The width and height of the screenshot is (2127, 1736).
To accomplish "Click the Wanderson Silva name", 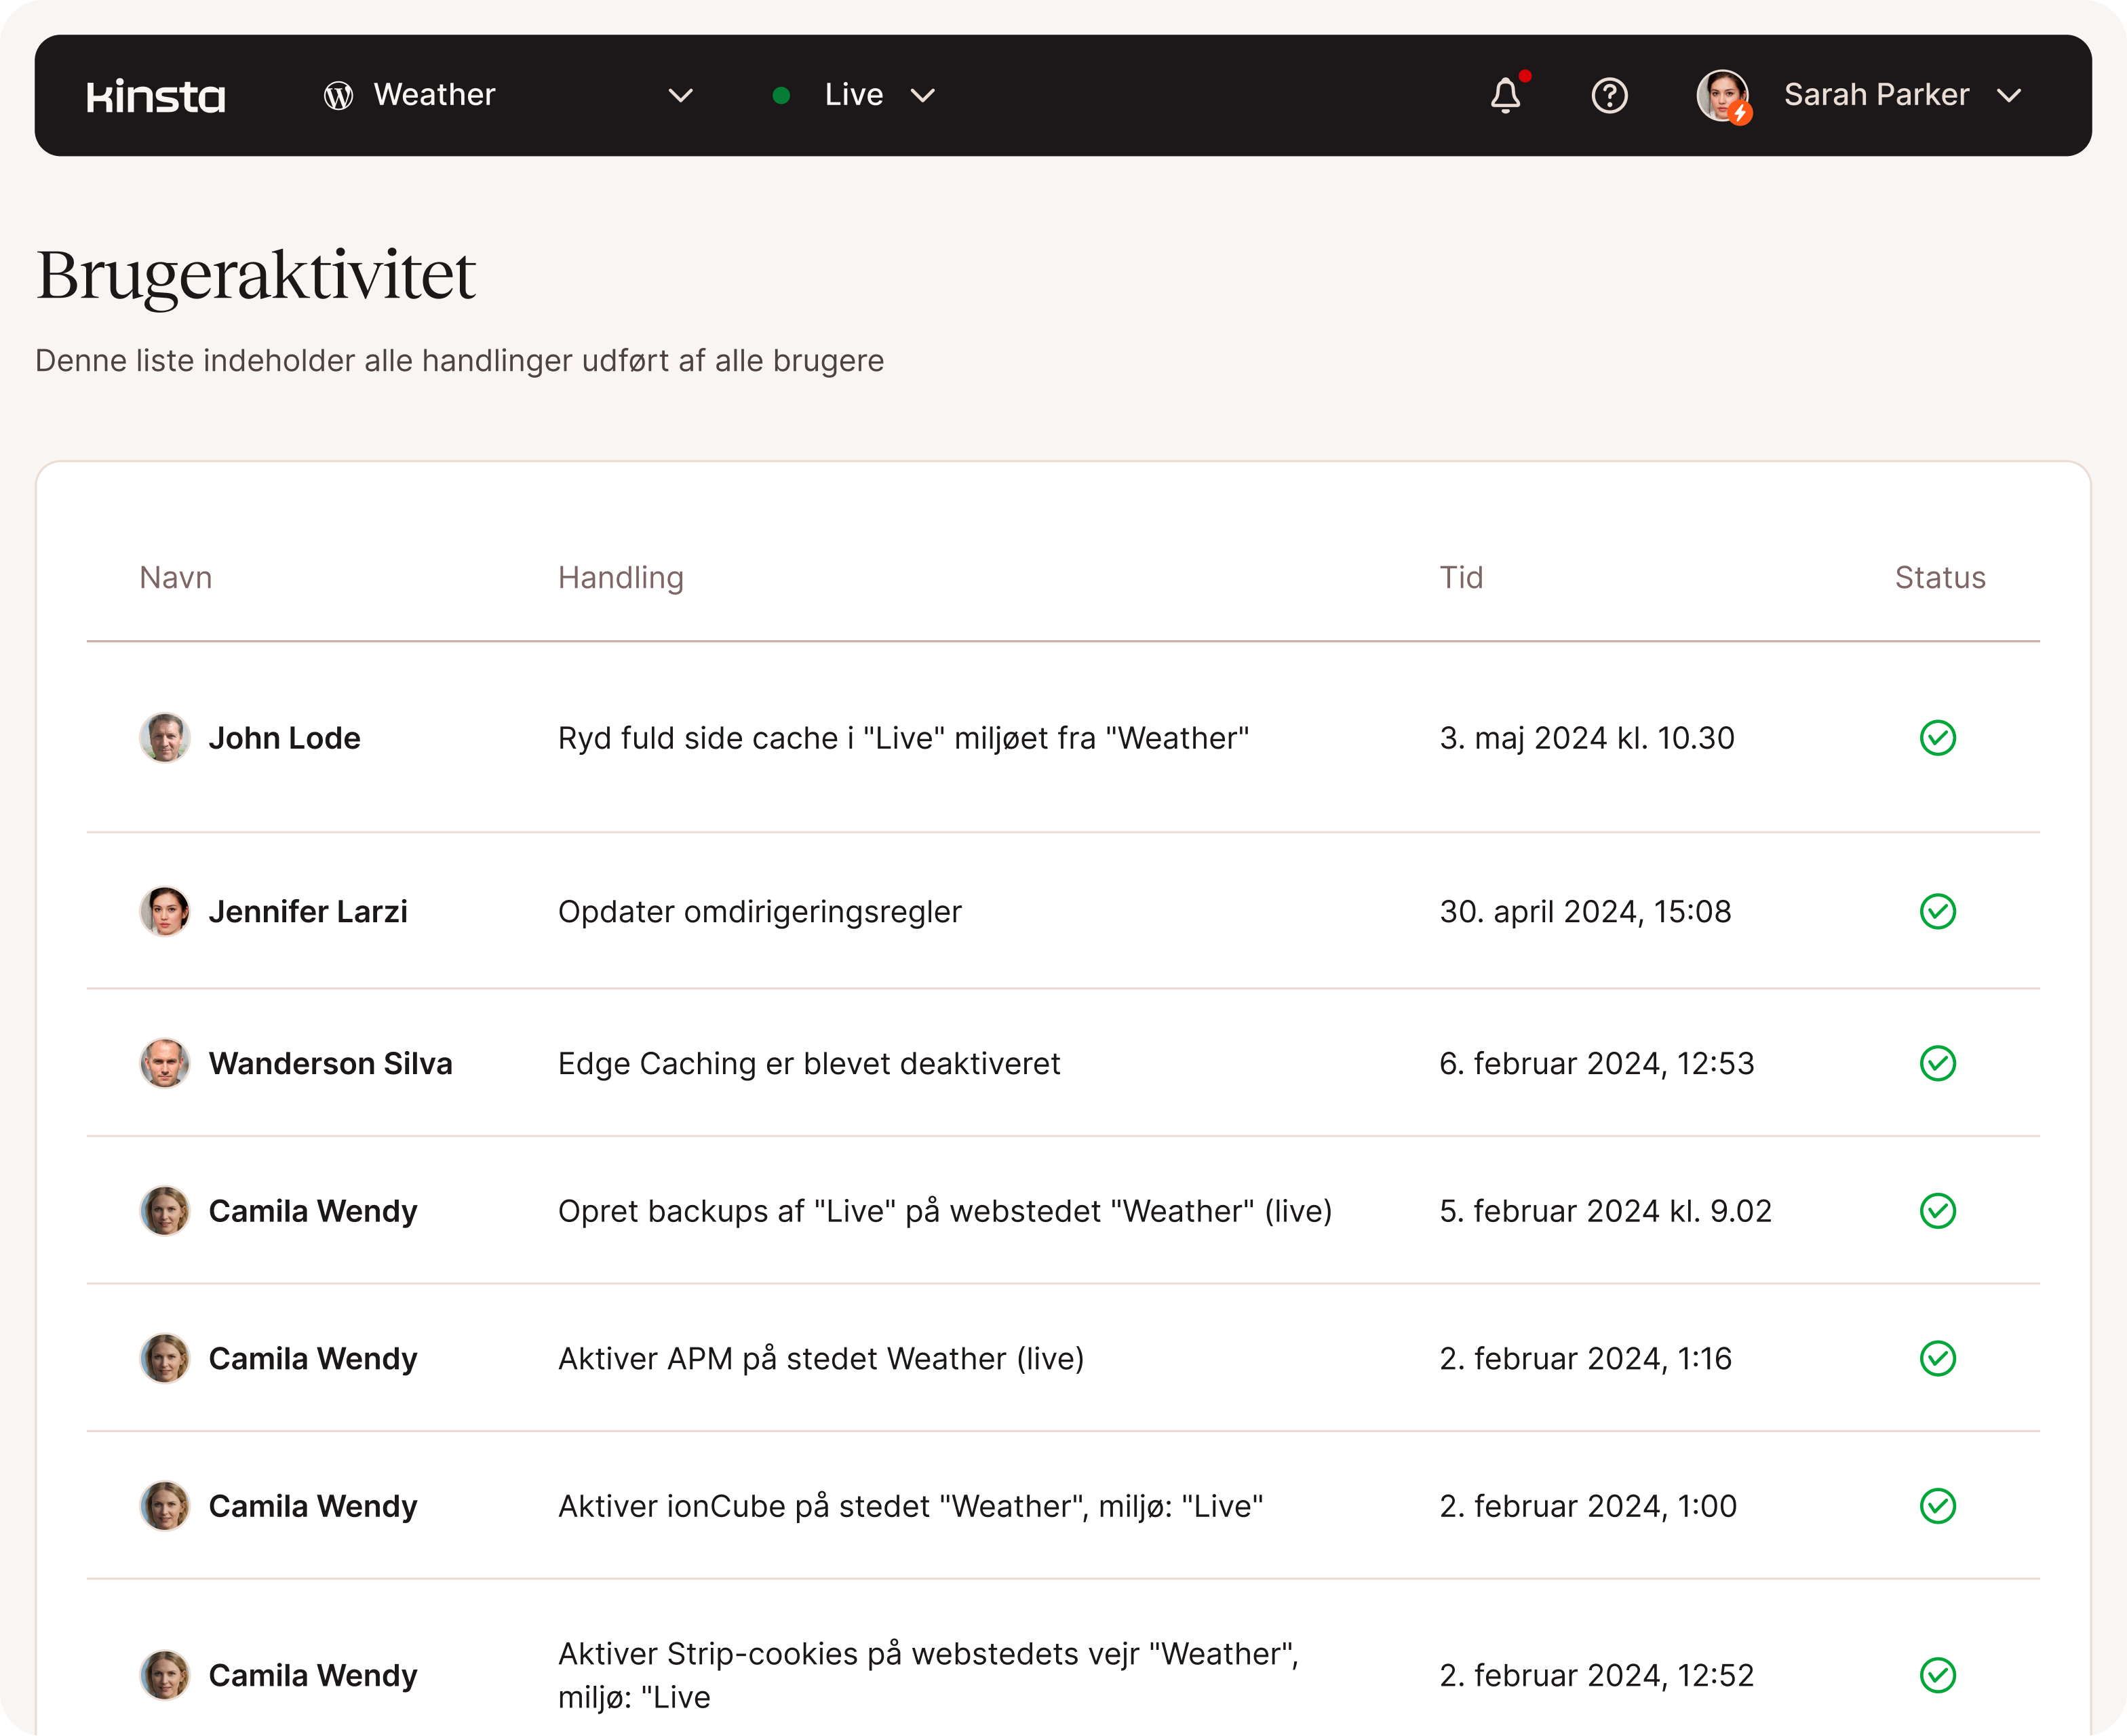I will (x=330, y=1063).
